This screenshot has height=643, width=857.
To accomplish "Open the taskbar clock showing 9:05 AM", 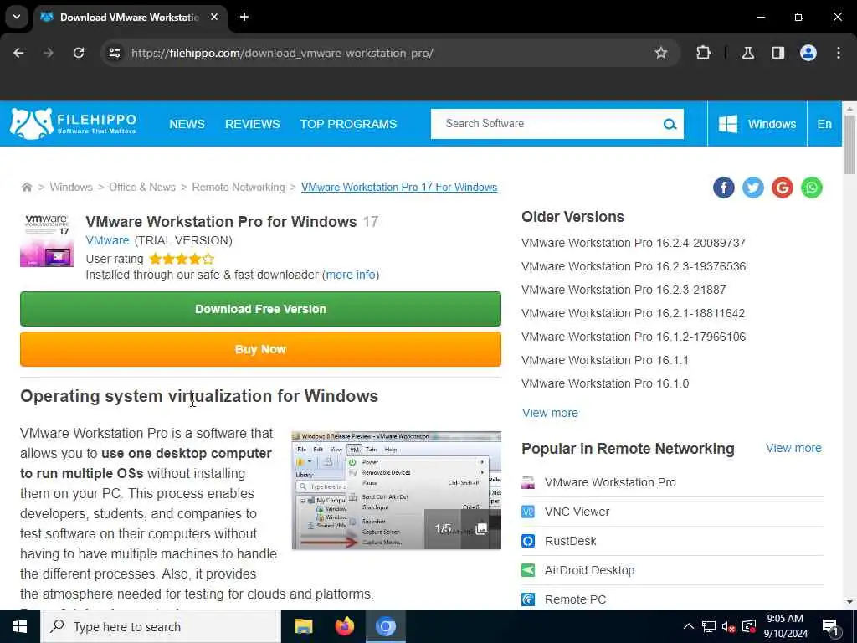I will [785, 626].
